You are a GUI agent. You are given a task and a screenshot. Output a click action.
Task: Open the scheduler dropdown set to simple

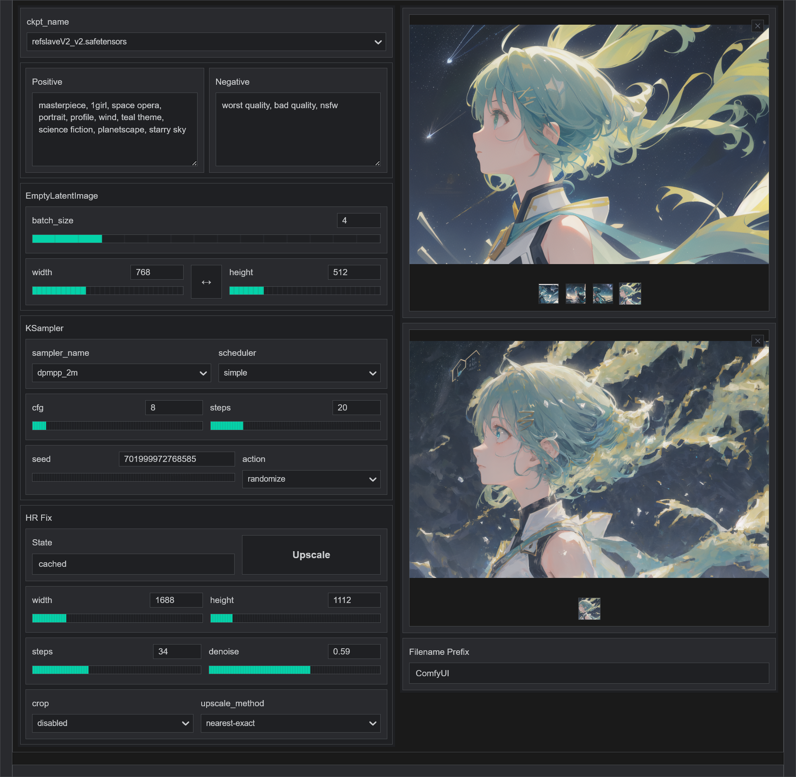point(299,373)
